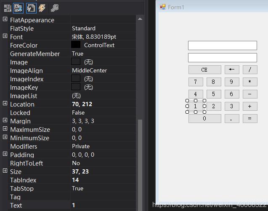The image size is (268, 211).
Task: Click the Font value 8.830189pt
Action: pos(101,37)
